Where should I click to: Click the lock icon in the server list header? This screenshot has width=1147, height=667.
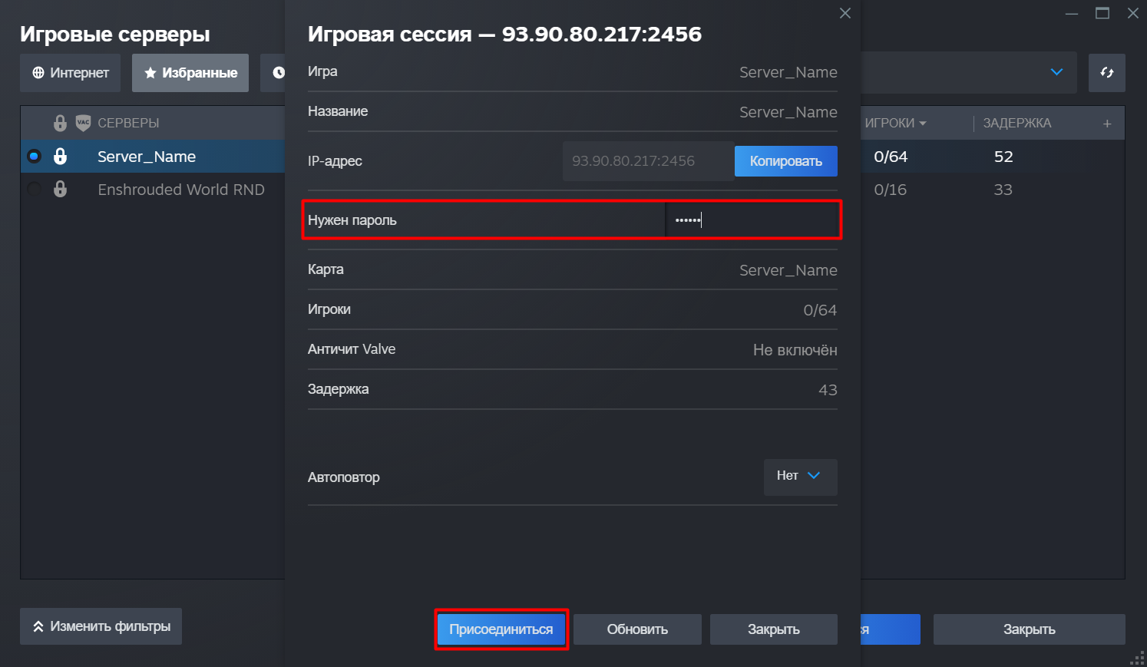pos(60,123)
